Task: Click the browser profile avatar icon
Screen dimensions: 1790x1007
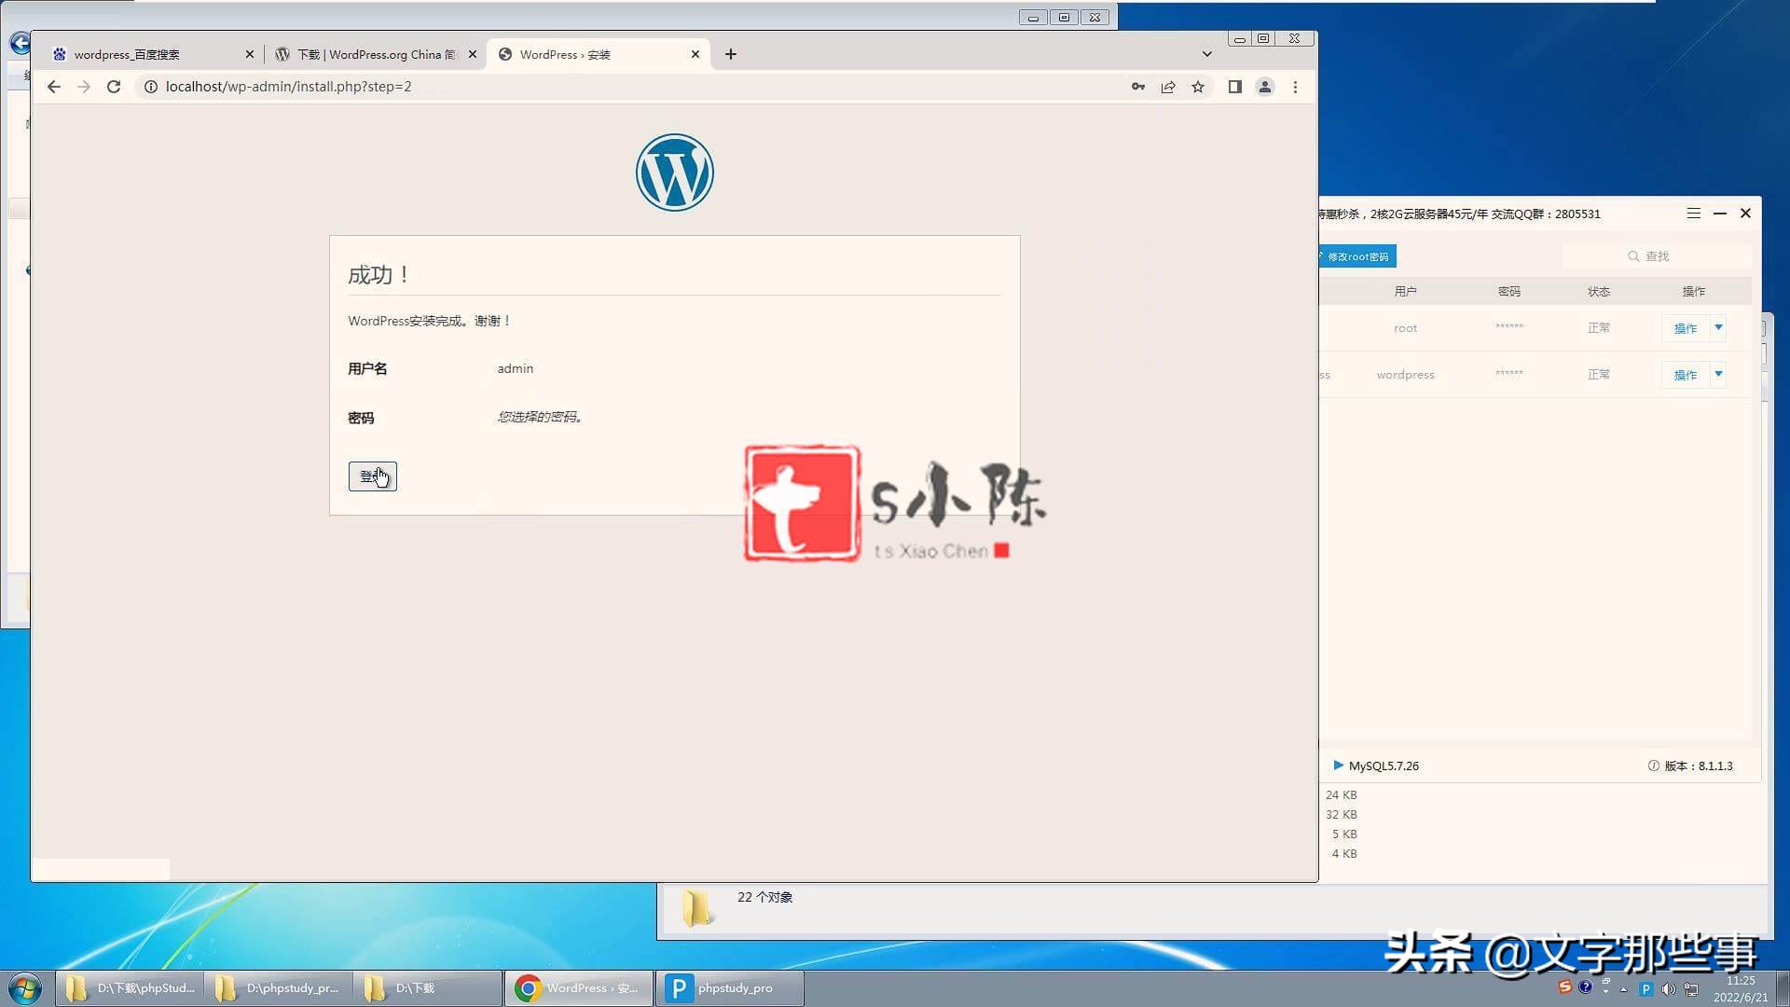Action: pos(1265,86)
